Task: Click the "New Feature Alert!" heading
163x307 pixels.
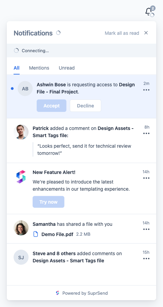Action: [54, 172]
